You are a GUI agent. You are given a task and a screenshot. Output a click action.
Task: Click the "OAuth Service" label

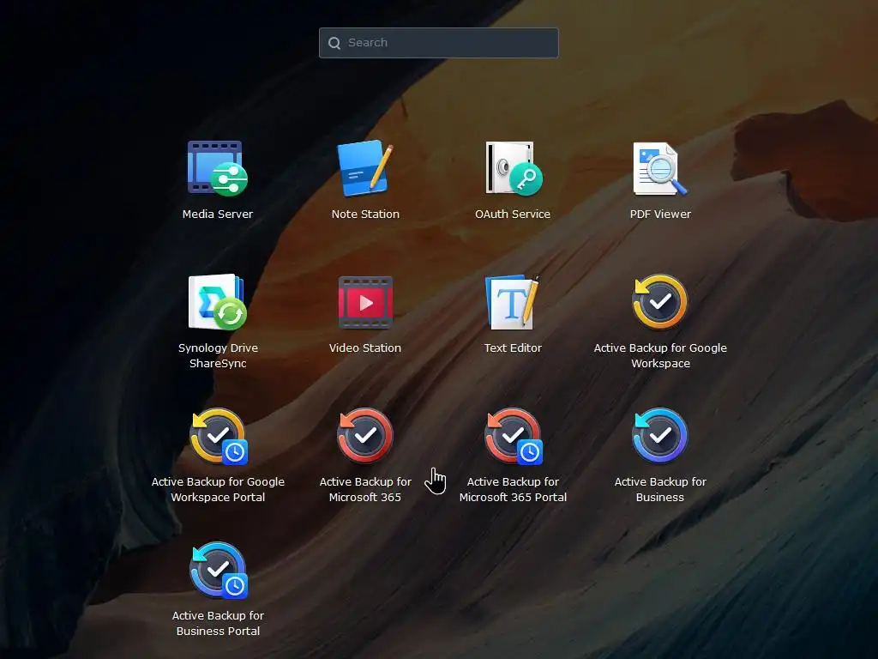[x=513, y=214]
